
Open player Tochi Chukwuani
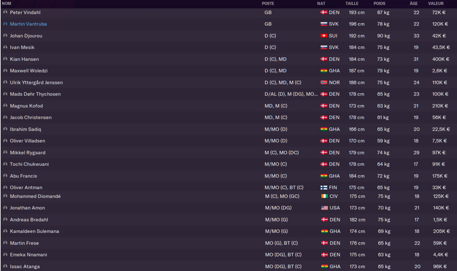[29, 164]
